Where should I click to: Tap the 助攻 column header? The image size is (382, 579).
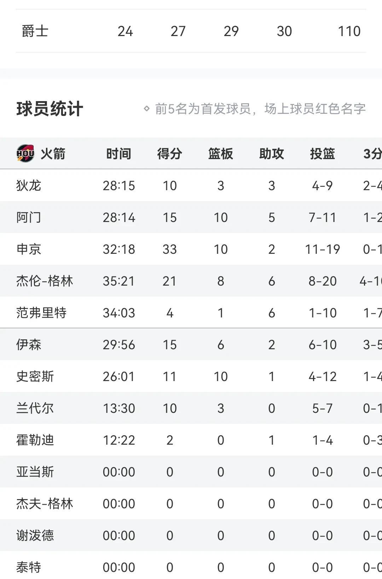click(x=271, y=154)
